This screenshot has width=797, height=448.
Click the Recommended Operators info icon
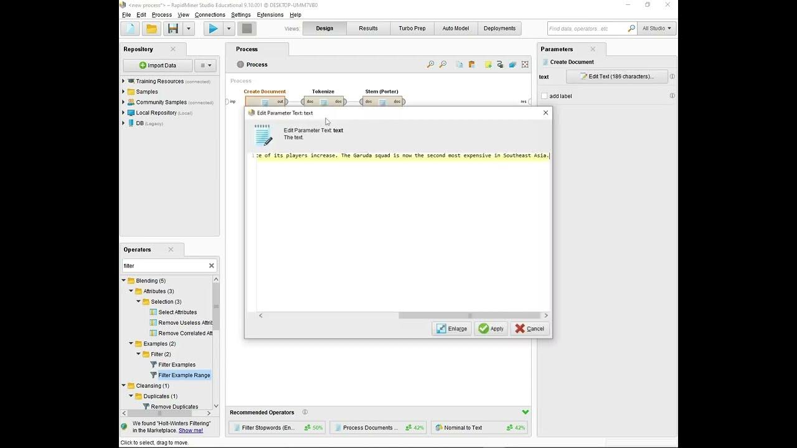[305, 412]
